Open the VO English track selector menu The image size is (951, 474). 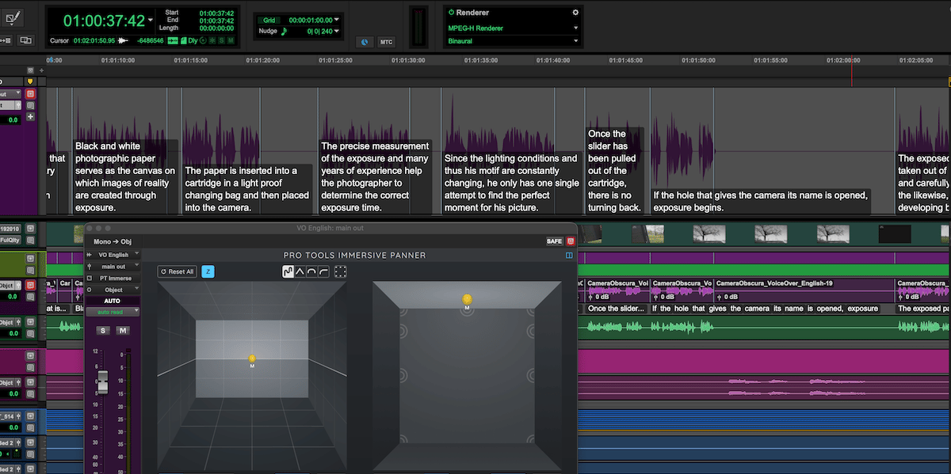pos(113,255)
